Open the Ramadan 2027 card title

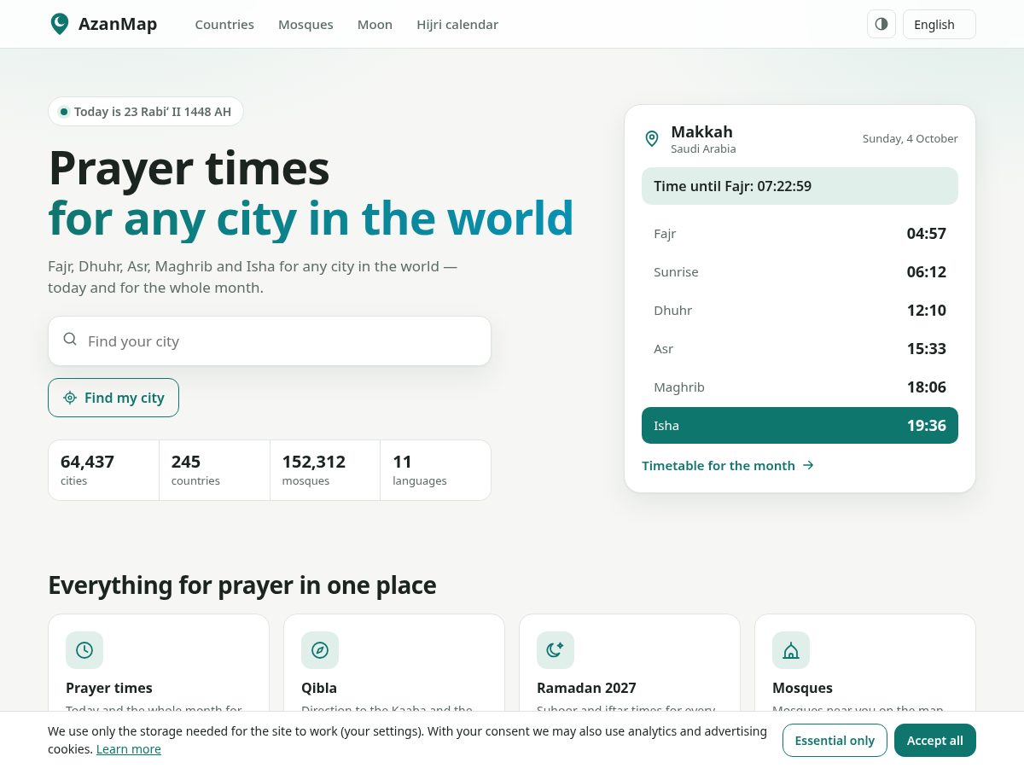click(586, 688)
